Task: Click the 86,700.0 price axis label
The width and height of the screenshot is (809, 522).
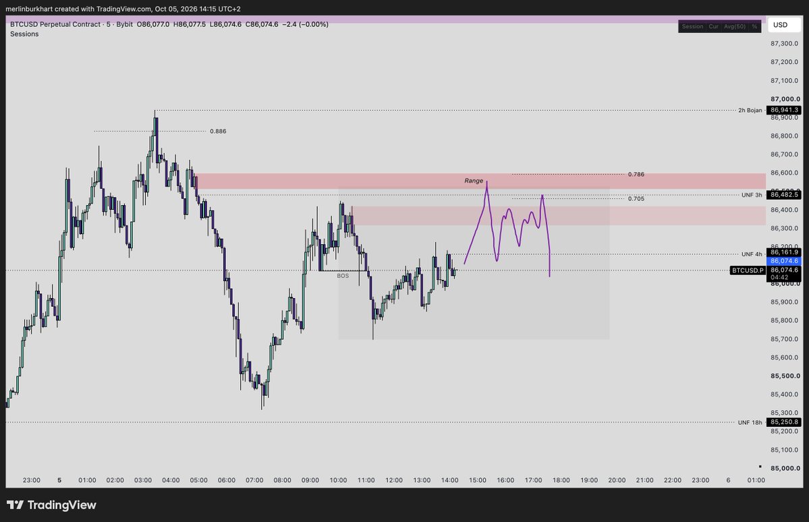Action: (784, 154)
